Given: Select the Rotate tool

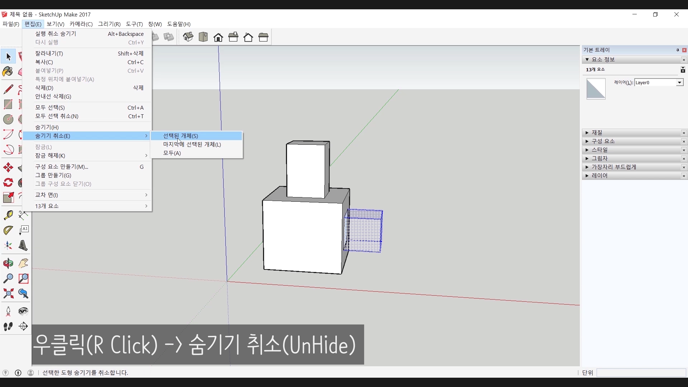Looking at the screenshot, I should pyautogui.click(x=8, y=182).
